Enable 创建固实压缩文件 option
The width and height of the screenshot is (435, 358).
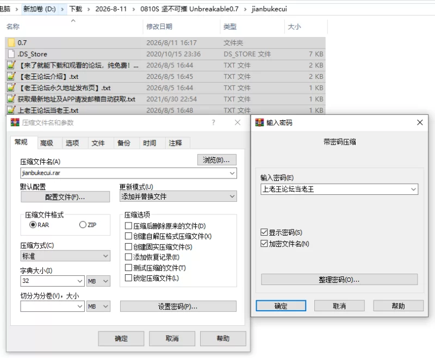click(x=128, y=246)
